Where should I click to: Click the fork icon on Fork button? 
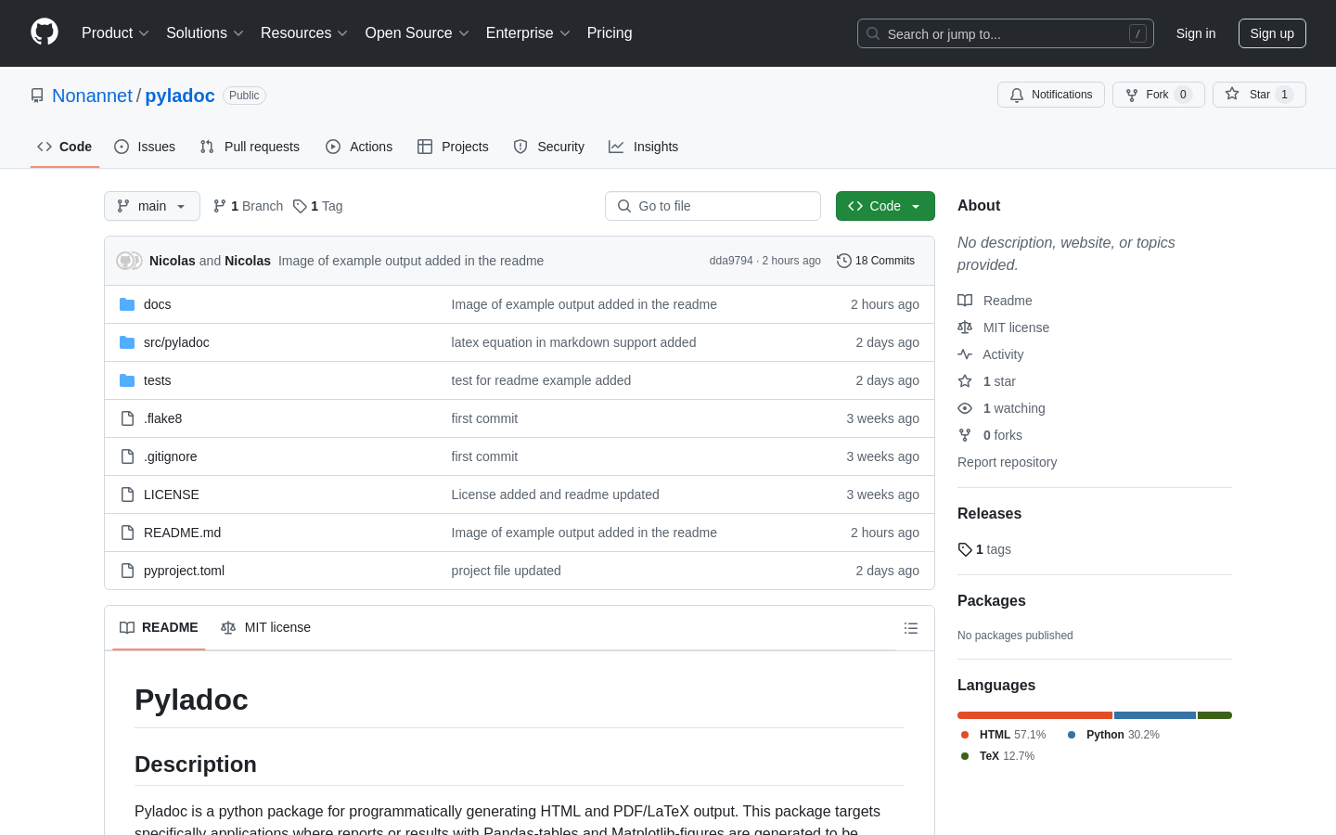[x=1132, y=95]
